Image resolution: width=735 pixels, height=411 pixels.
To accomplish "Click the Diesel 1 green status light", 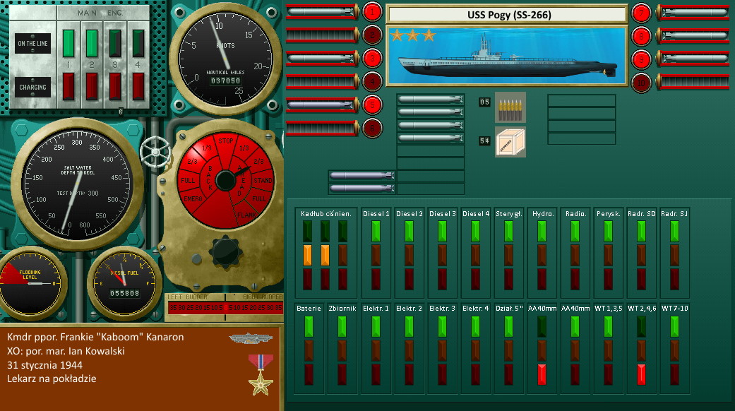I will tap(376, 231).
